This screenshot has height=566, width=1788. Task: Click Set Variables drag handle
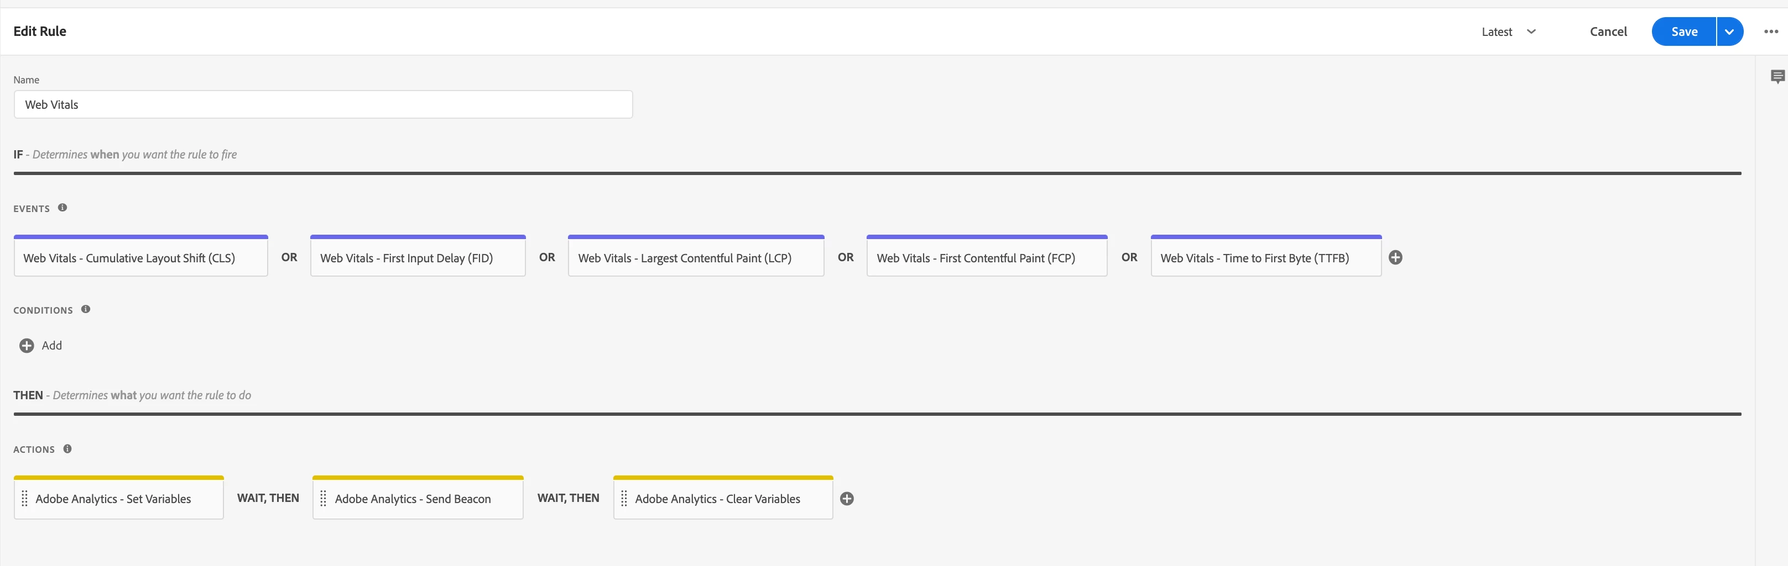pyautogui.click(x=24, y=499)
